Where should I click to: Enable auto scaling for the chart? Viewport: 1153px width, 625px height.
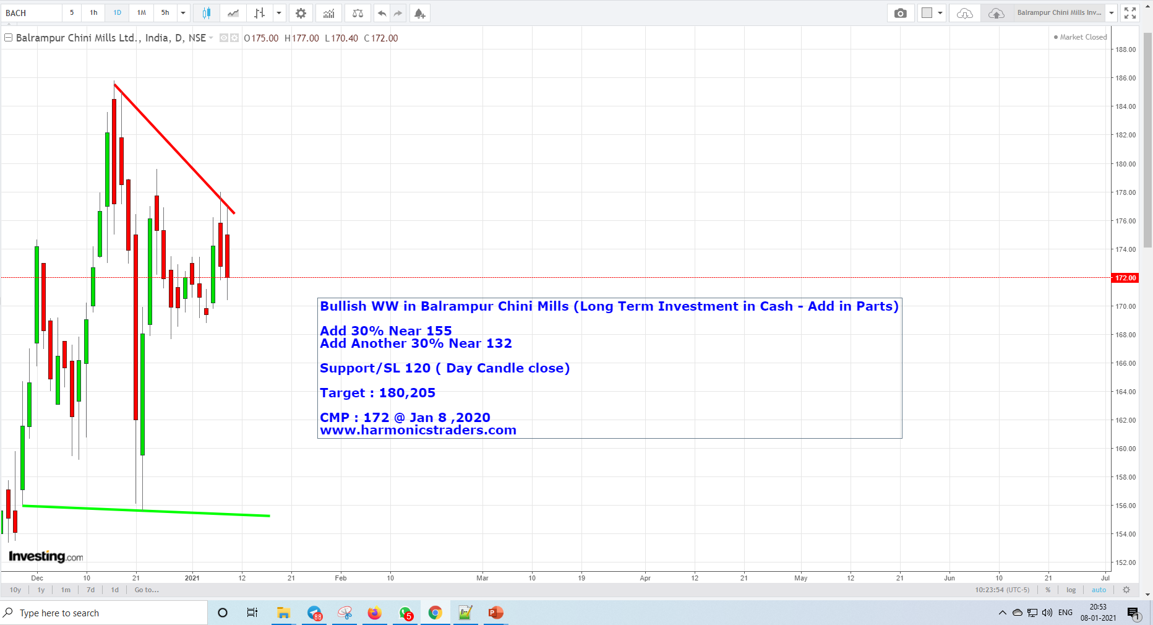tap(1099, 590)
